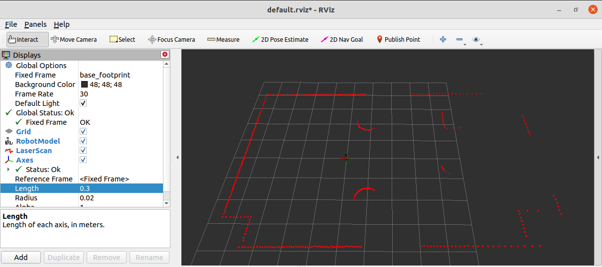Screen dimensions: 602x267
Task: Collapse the Axes Status: Ok row
Action: point(8,170)
